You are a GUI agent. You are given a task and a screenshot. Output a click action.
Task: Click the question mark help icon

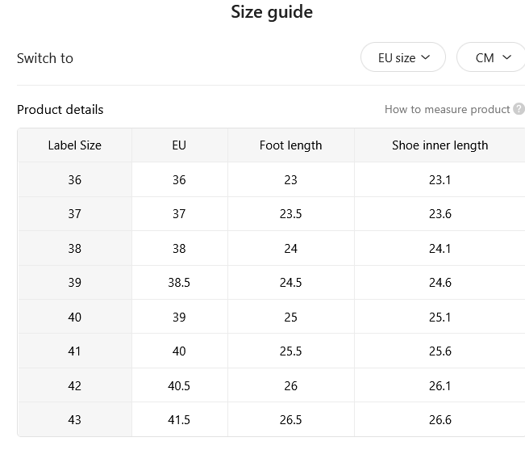click(x=519, y=109)
